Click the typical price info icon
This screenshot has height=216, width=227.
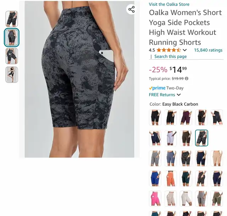[x=187, y=79]
